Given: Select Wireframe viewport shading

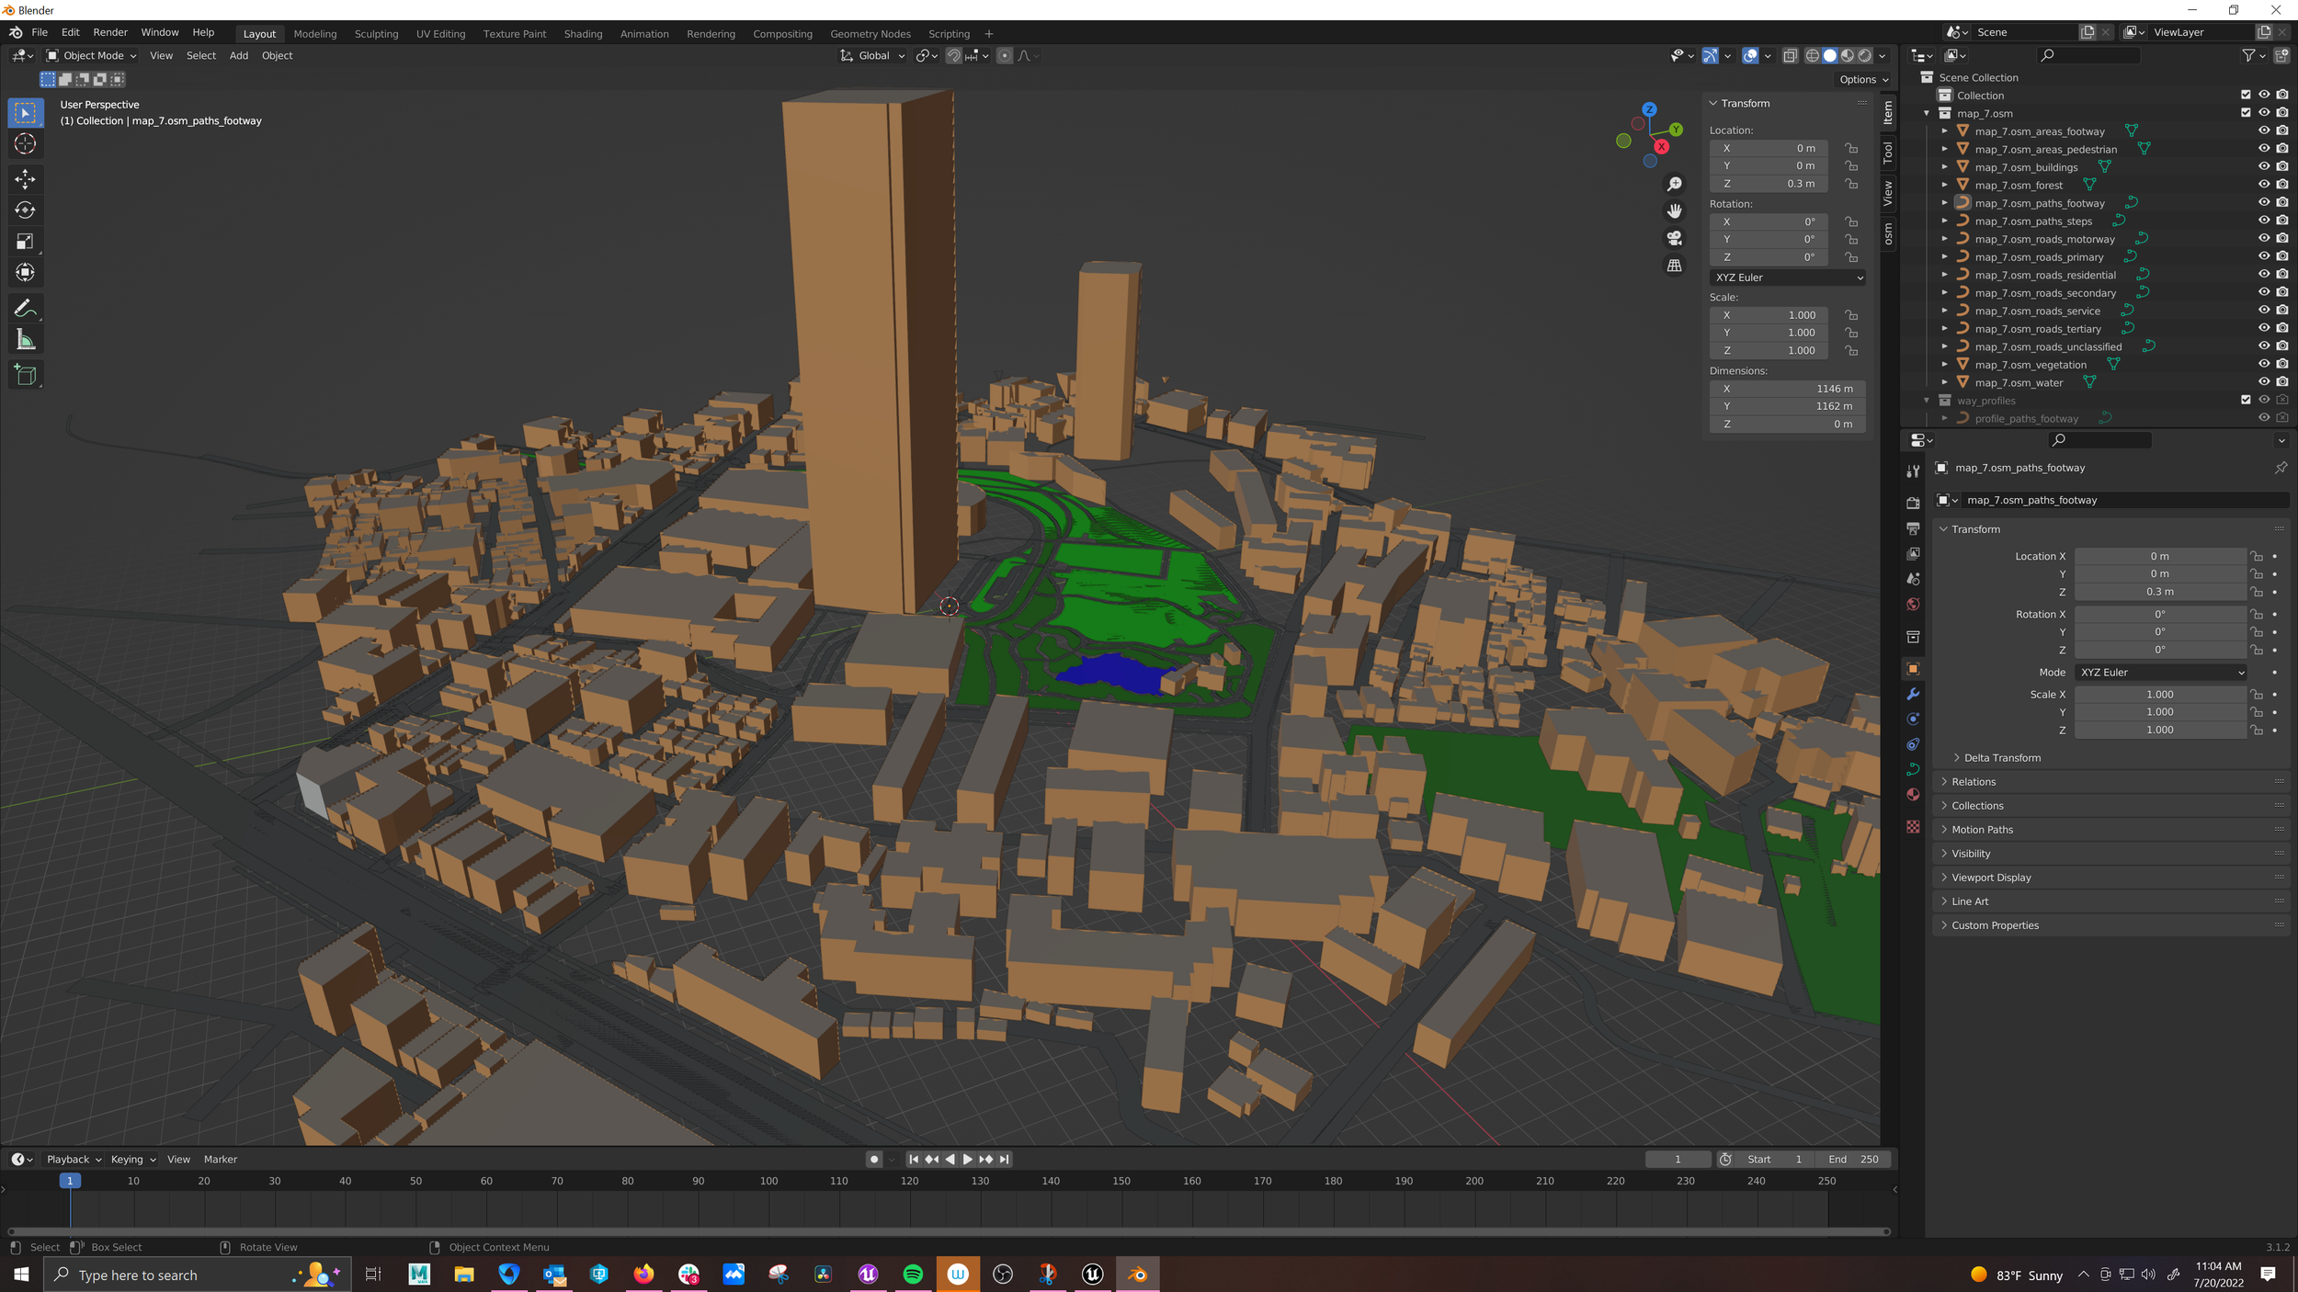Looking at the screenshot, I should tap(1813, 56).
